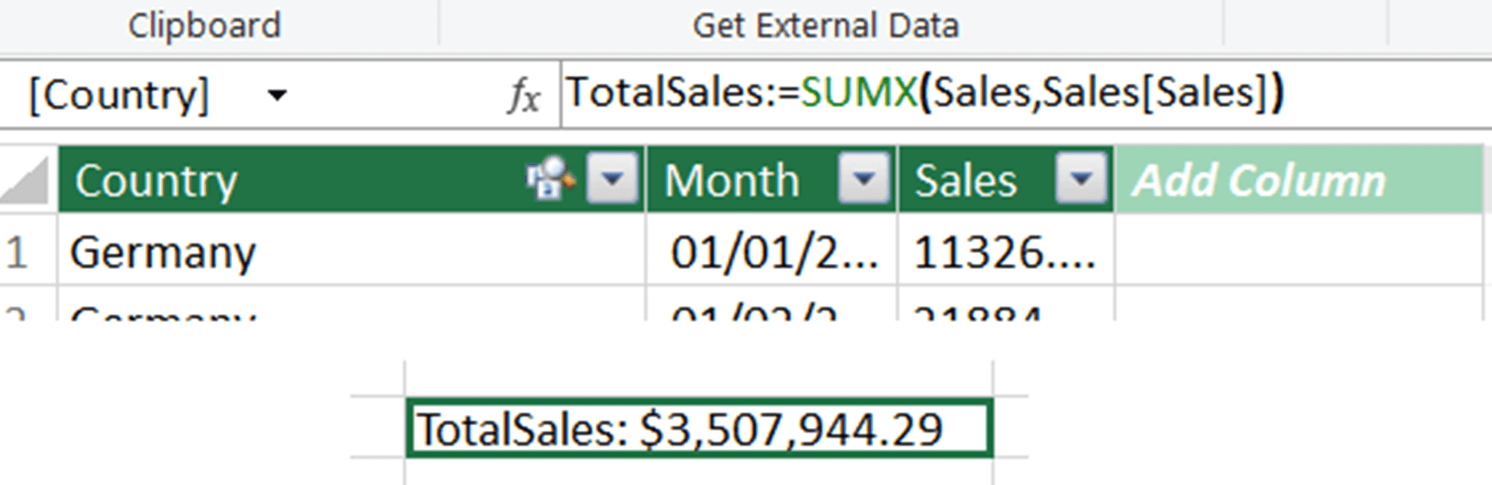The height and width of the screenshot is (485, 1492).
Task: Open the Month column filter dropdown
Action: tap(863, 177)
